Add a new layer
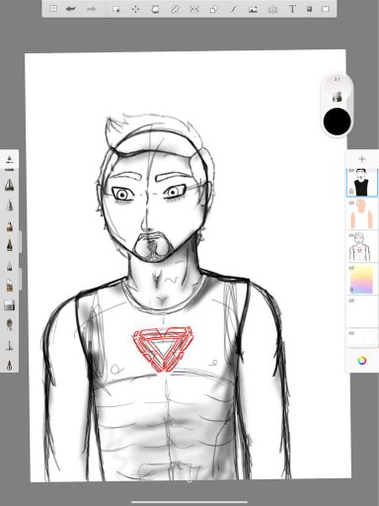379x506 pixels. pos(362,159)
